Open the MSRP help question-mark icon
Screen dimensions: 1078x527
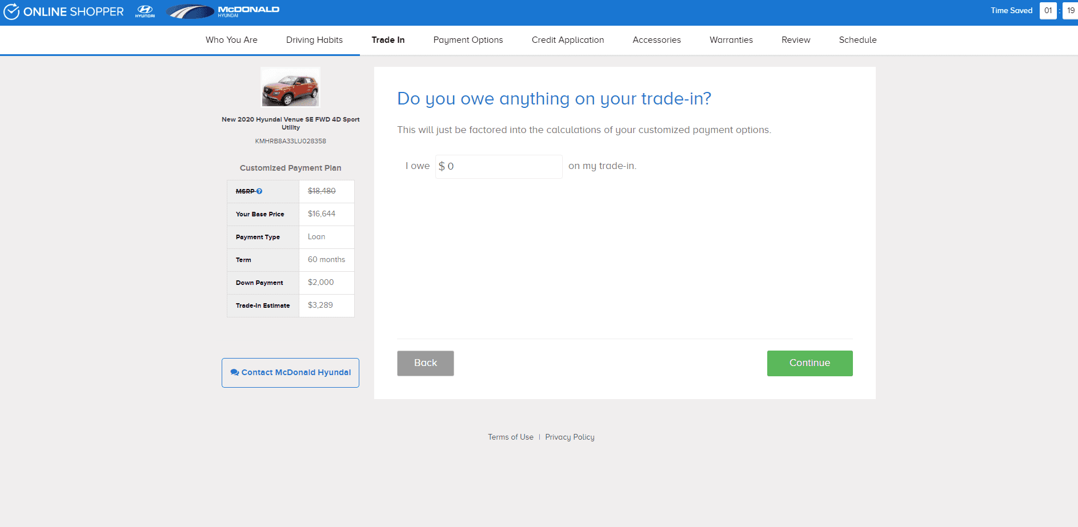coord(259,191)
